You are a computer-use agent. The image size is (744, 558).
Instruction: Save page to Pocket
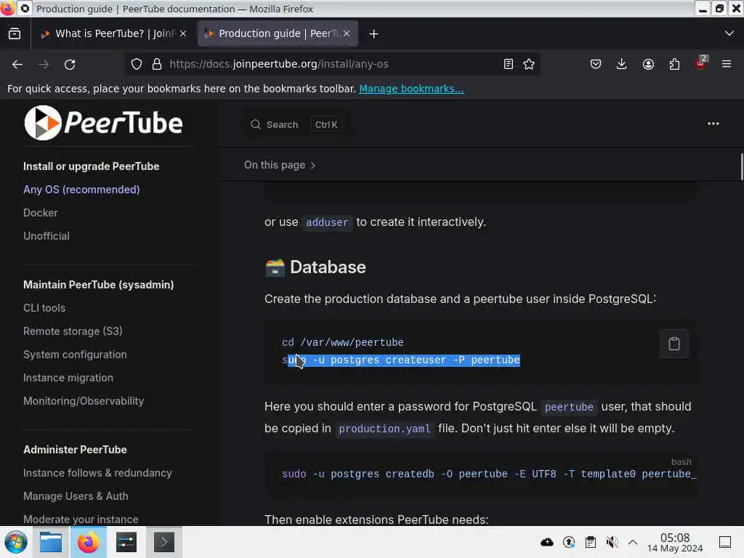click(x=596, y=64)
